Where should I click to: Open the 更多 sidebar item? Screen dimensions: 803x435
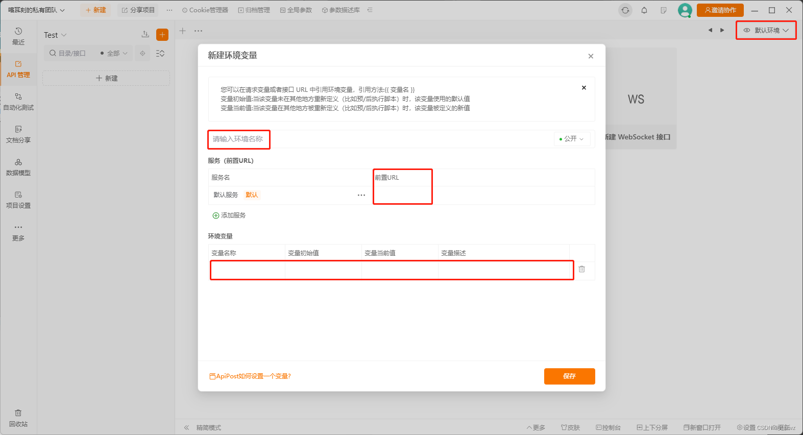pos(18,232)
